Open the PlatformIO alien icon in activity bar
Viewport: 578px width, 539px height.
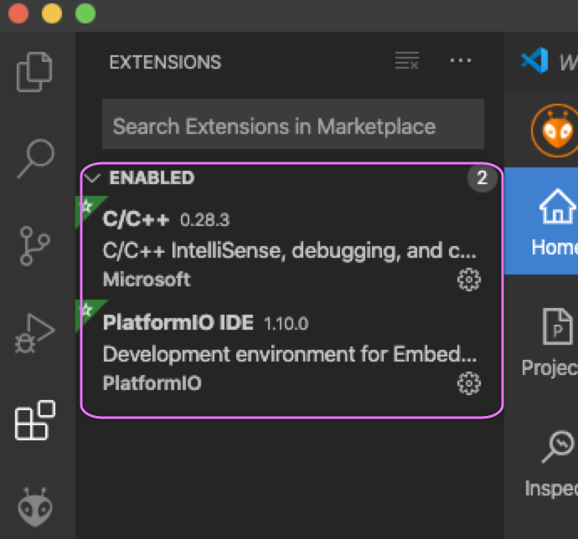(35, 507)
